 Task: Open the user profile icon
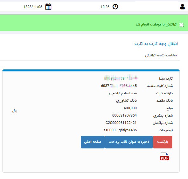182,7
